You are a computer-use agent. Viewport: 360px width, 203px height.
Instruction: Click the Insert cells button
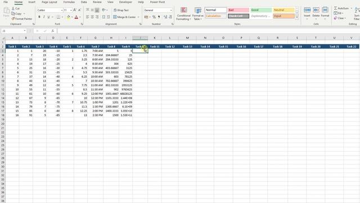coord(307,13)
